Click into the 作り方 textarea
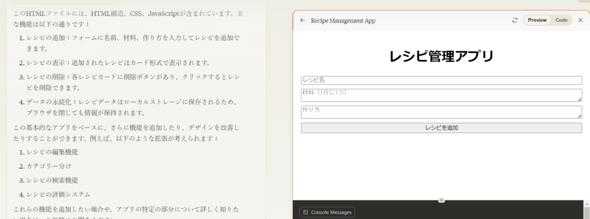 pos(441,112)
